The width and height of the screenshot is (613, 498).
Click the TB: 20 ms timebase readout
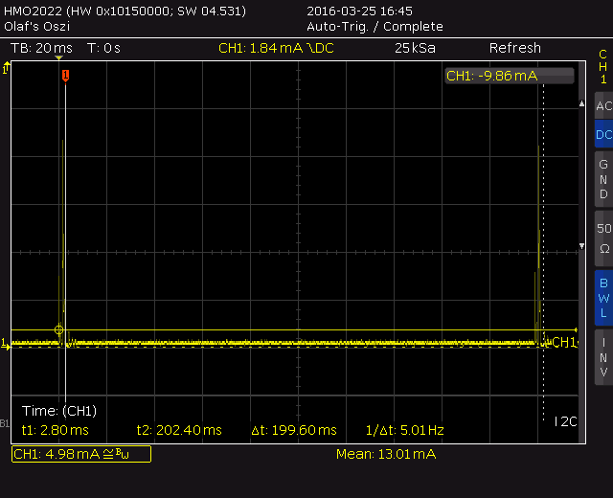click(41, 48)
